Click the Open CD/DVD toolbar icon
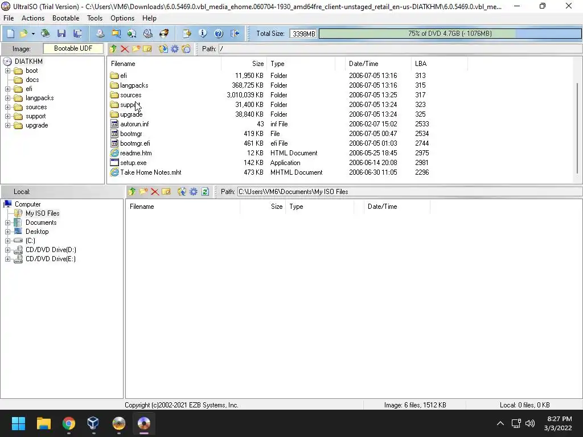This screenshot has width=583, height=437. pyautogui.click(x=46, y=34)
